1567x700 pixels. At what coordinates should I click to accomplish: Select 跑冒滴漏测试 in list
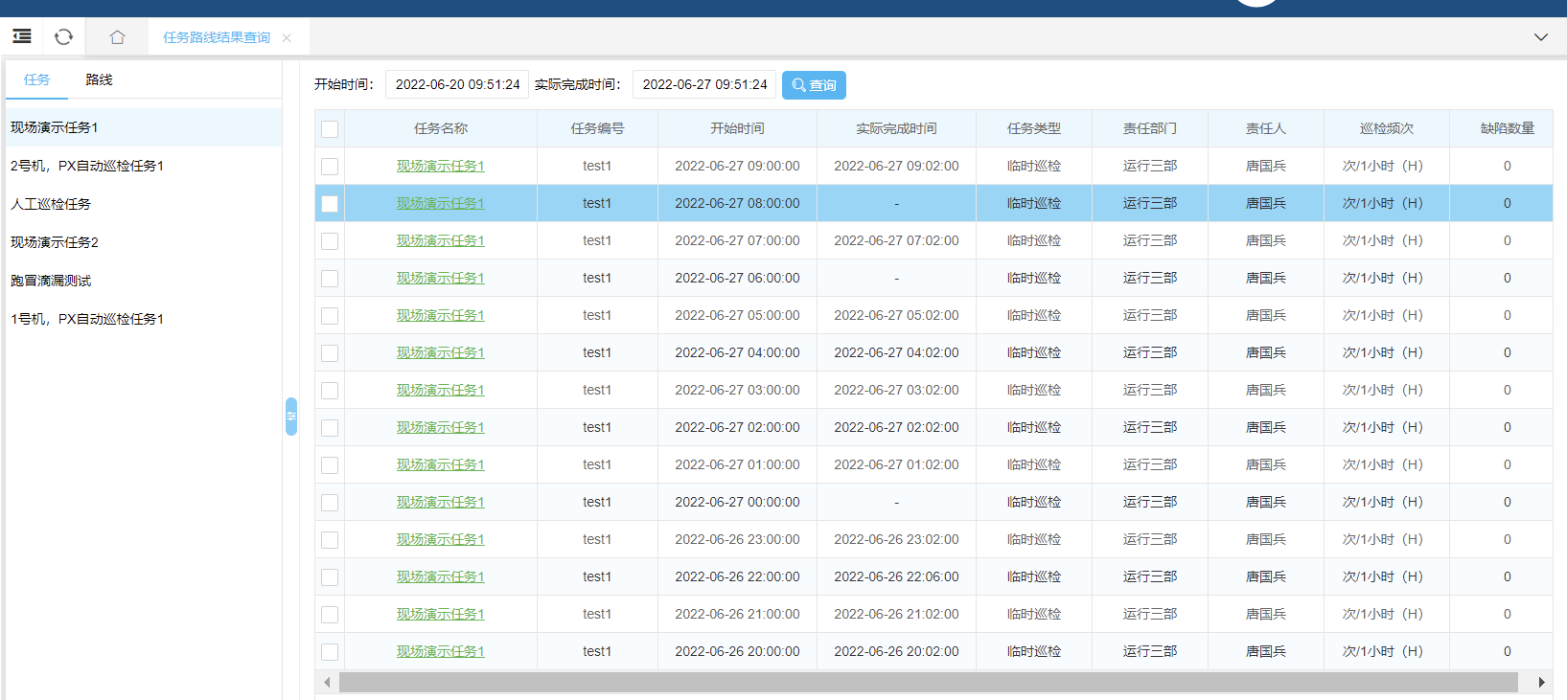(144, 281)
